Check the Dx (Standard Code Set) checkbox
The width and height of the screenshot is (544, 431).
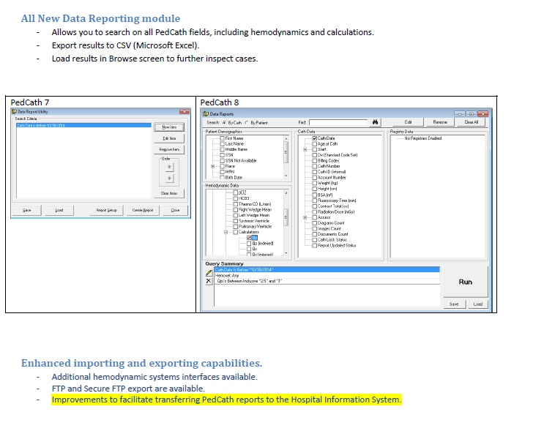pos(315,155)
